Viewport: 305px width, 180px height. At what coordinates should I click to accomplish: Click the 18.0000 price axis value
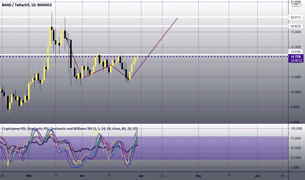click(x=296, y=32)
